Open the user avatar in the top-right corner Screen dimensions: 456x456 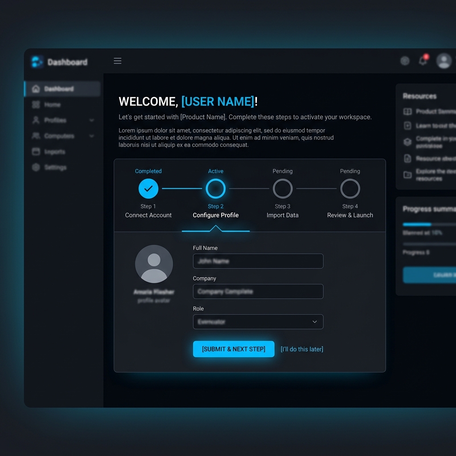pos(444,61)
